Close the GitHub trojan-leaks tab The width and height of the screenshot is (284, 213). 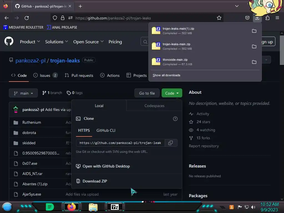coord(70,6)
